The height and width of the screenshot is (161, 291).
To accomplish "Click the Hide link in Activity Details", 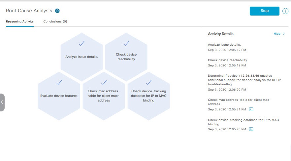I will (x=277, y=34).
